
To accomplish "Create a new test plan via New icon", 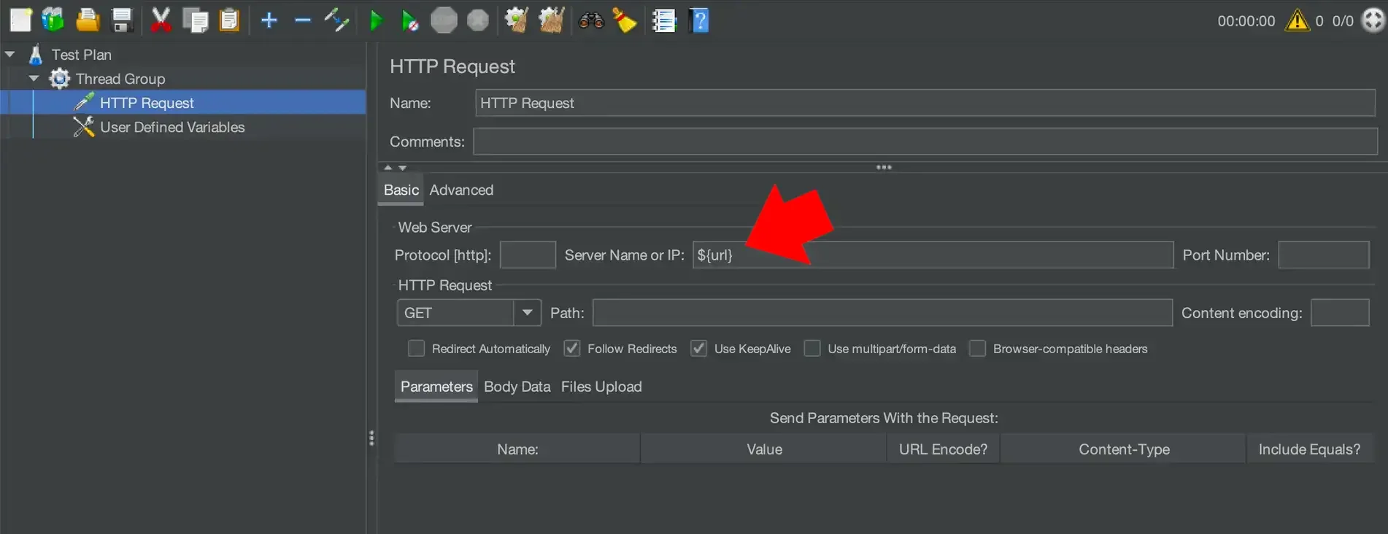I will coord(20,20).
